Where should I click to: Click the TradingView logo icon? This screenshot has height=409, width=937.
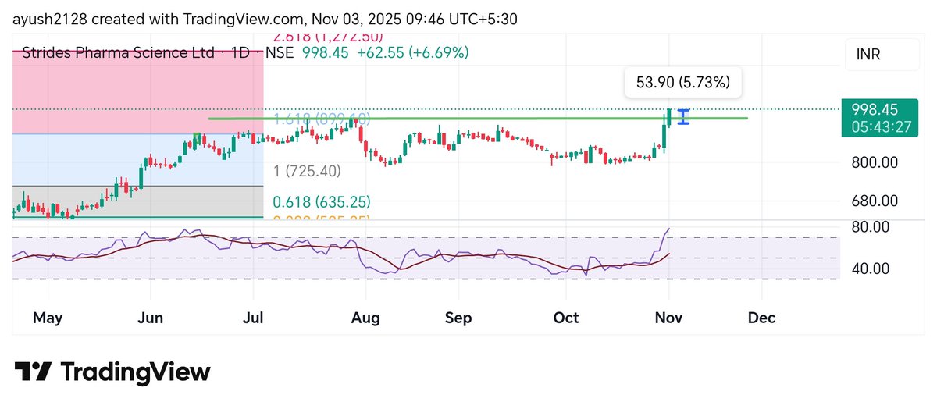[x=34, y=372]
